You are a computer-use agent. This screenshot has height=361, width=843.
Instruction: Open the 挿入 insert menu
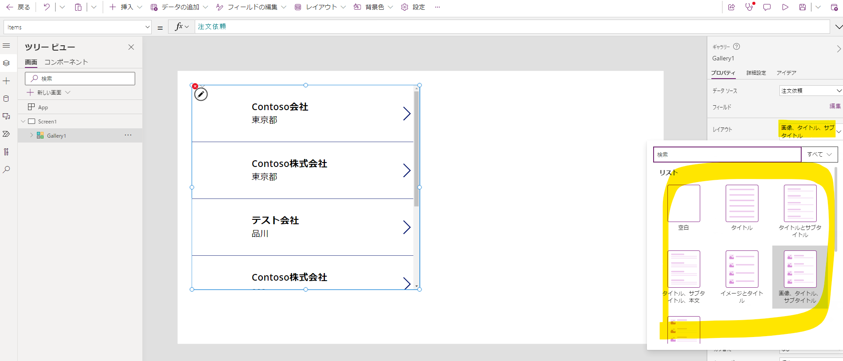click(126, 7)
